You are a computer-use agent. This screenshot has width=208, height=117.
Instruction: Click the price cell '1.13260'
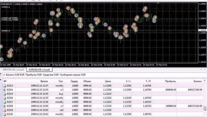[x=107, y=86]
